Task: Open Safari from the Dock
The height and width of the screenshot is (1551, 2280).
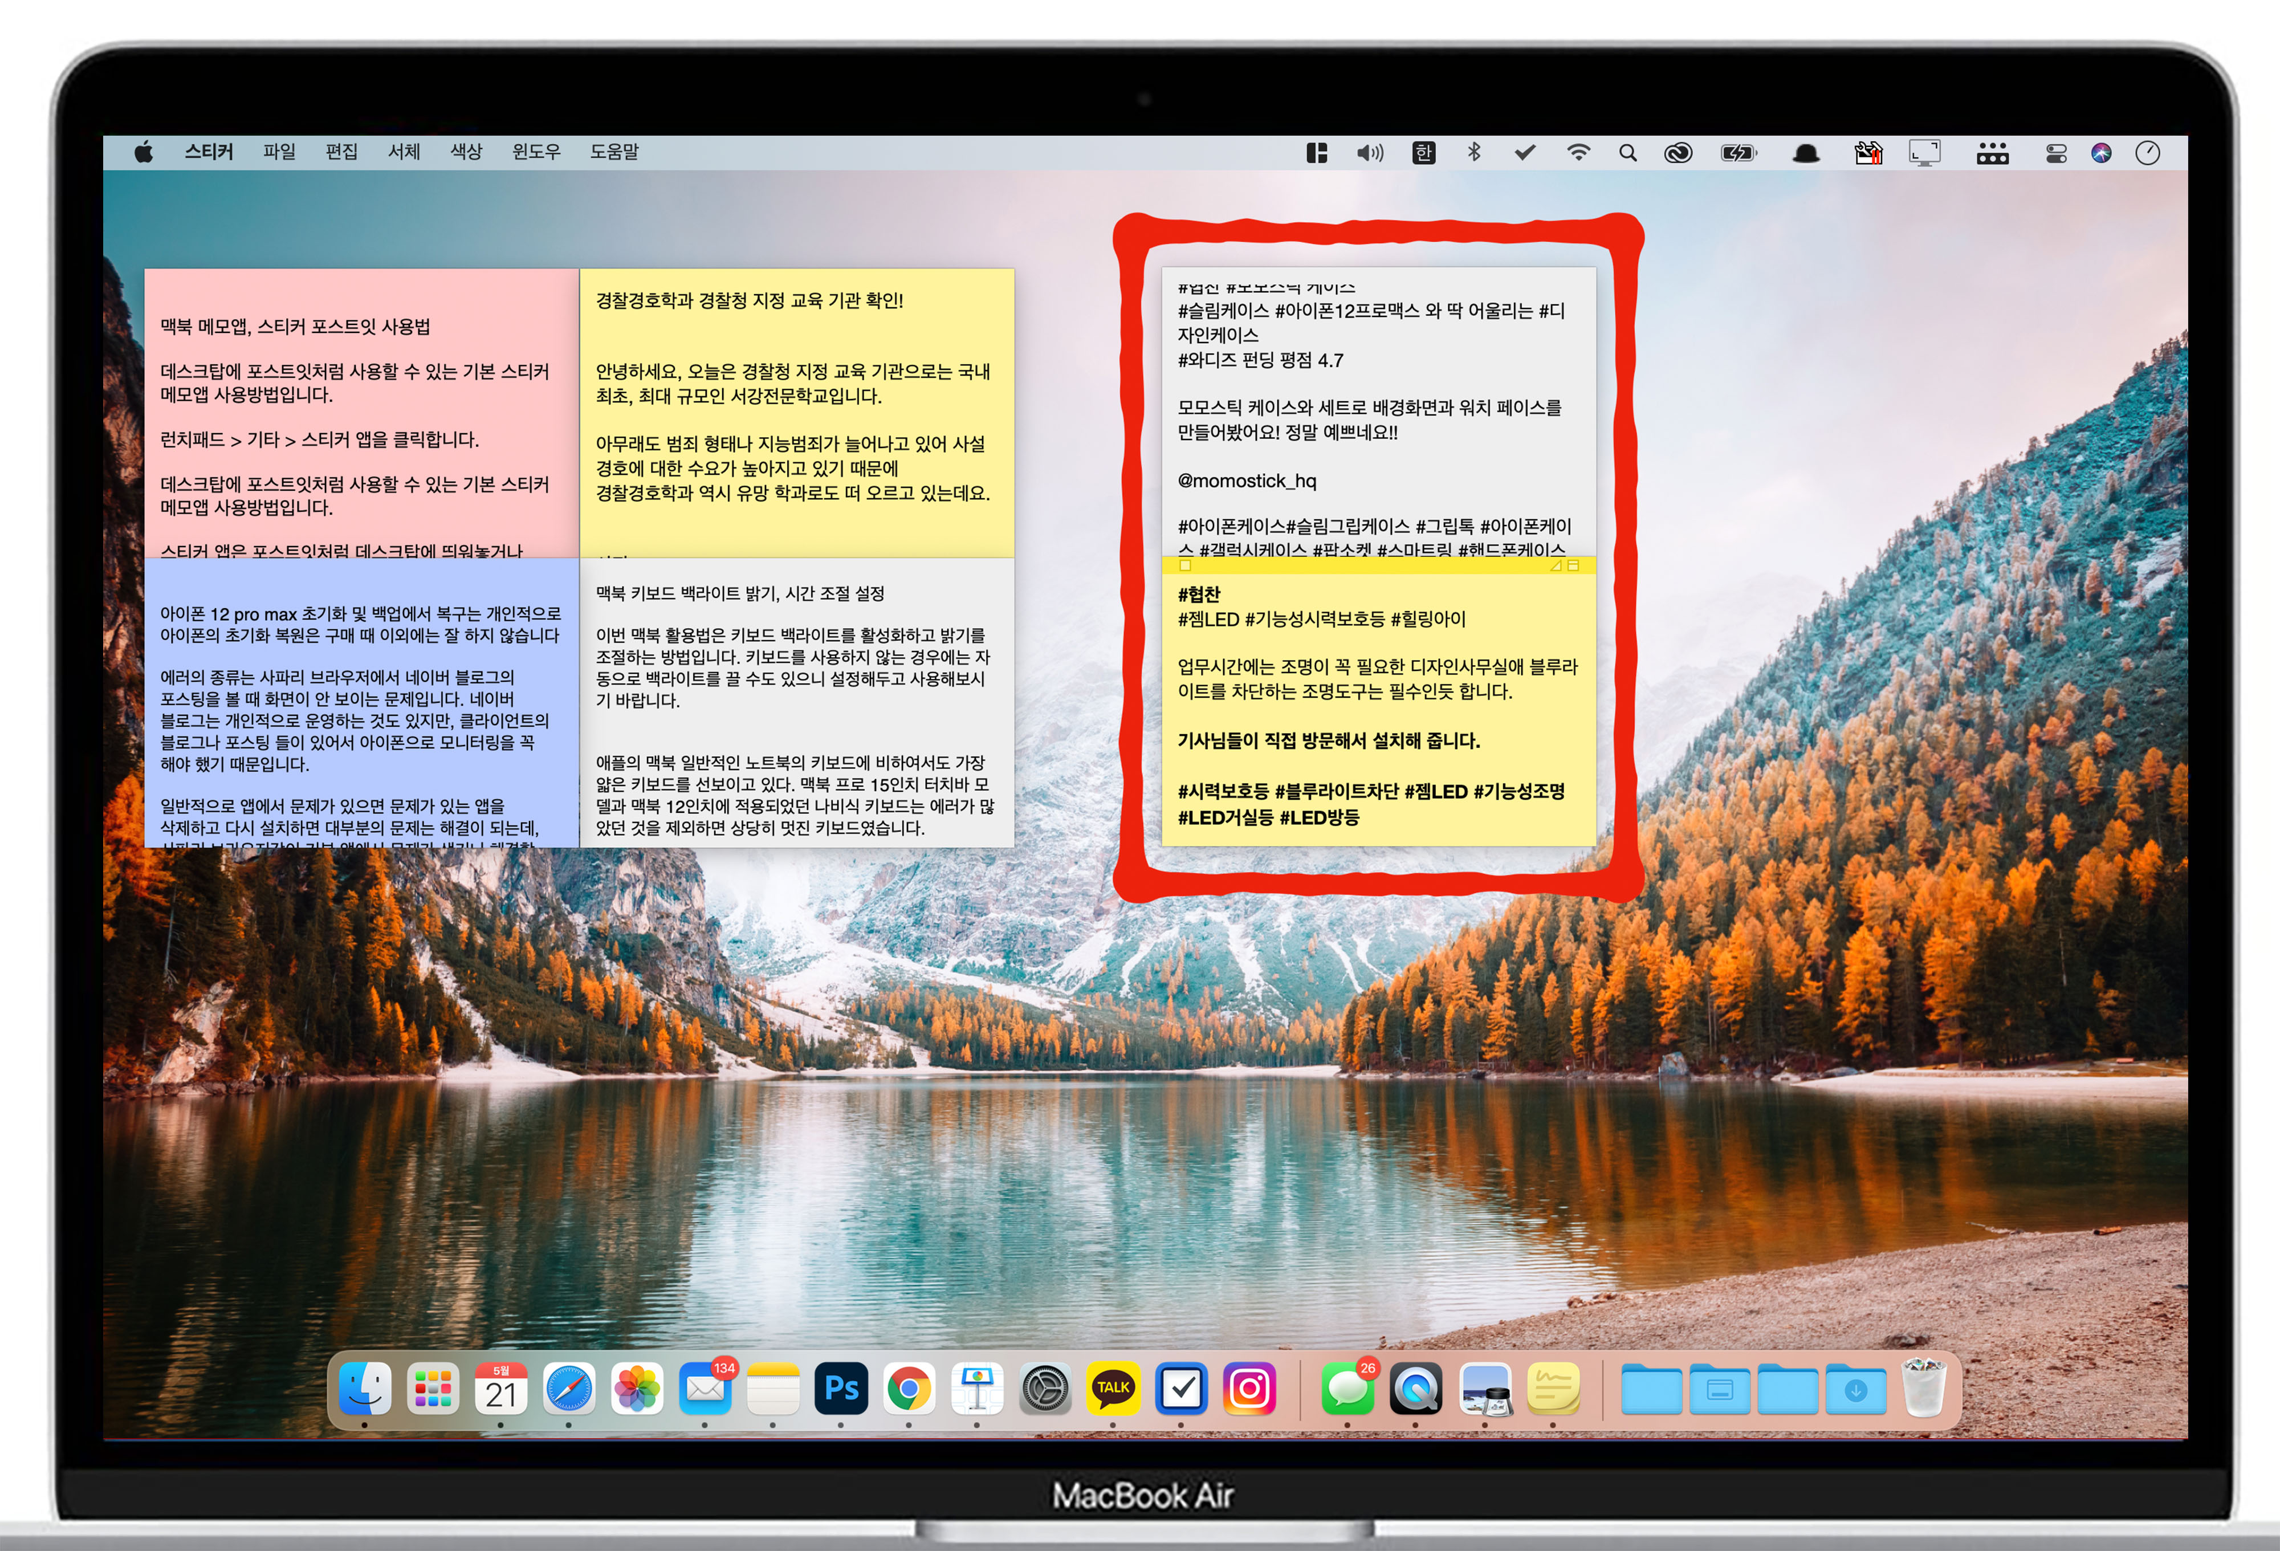Action: pyautogui.click(x=569, y=1388)
